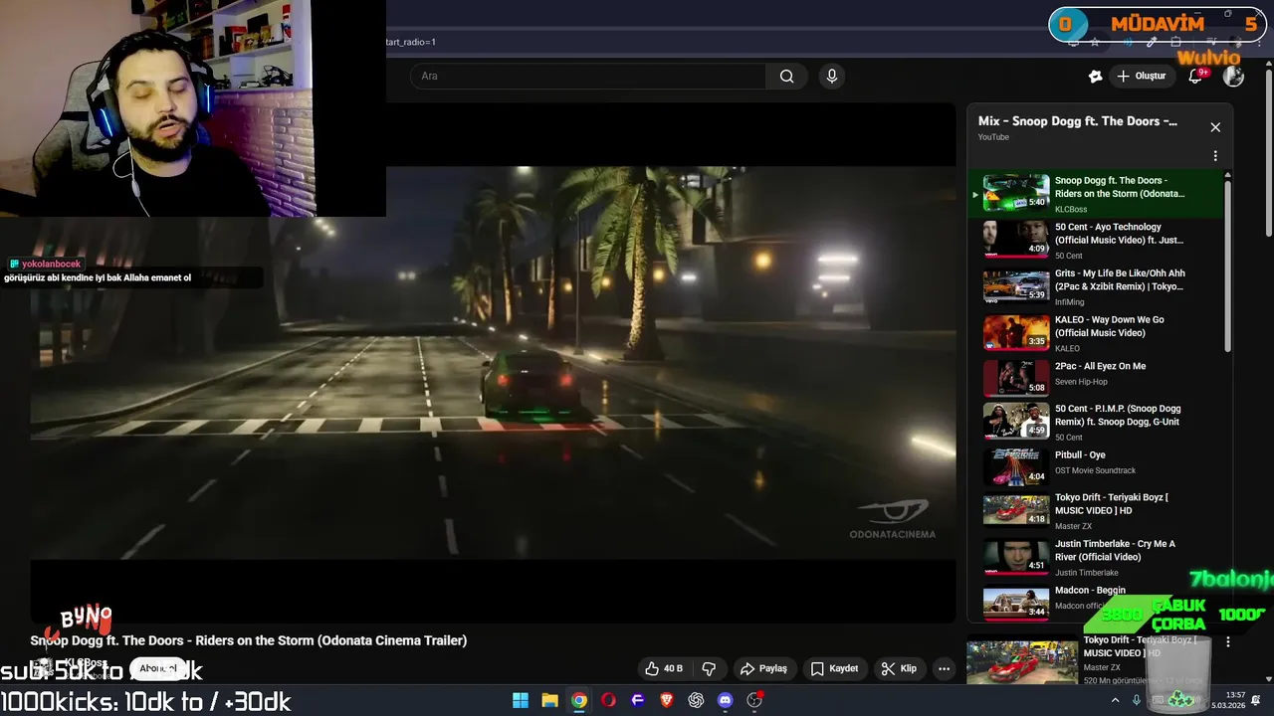This screenshot has width=1274, height=716.
Task: Focus the Ara search field
Action: [587, 77]
